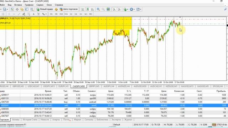
Task: Open the MetaEditor icon beside Новый ордер
Action: point(56,9)
